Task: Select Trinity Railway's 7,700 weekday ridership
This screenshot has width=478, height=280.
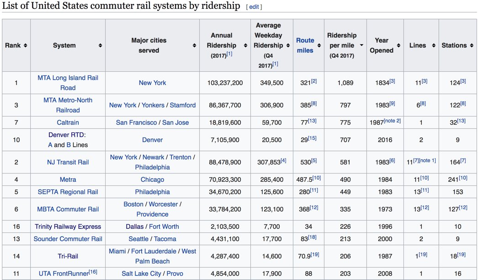Action: pos(271,227)
